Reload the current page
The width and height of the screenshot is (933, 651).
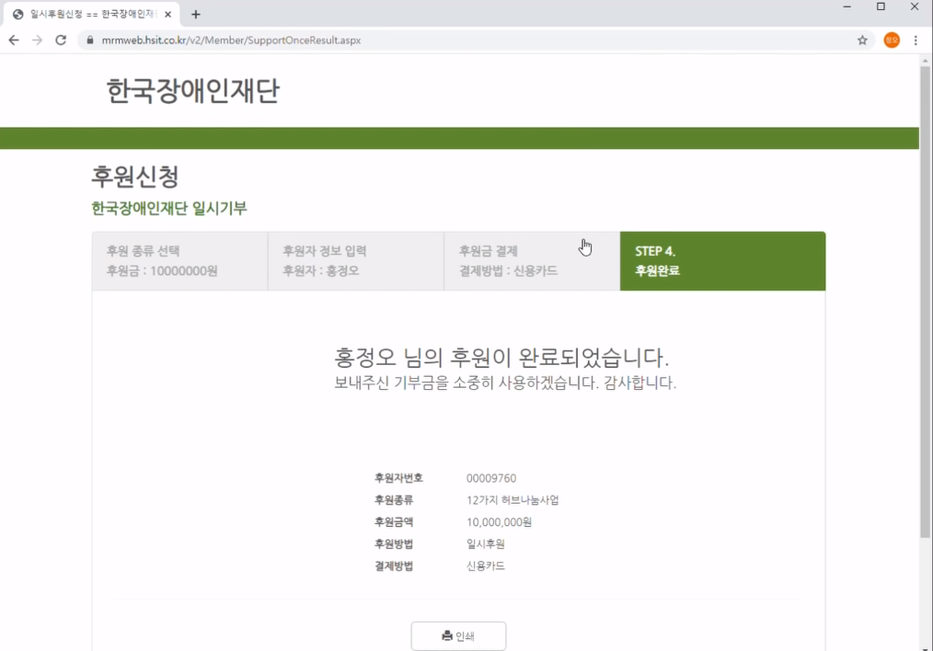61,40
